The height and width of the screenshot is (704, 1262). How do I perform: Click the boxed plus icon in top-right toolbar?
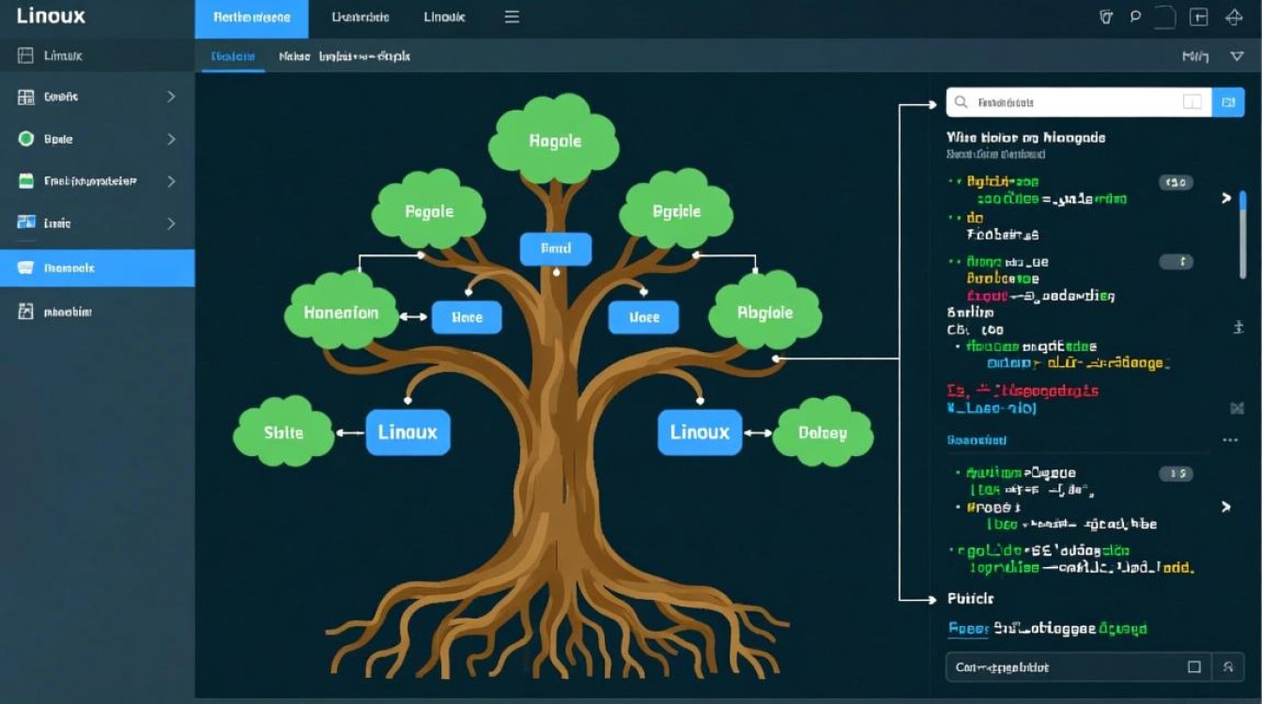(1198, 17)
